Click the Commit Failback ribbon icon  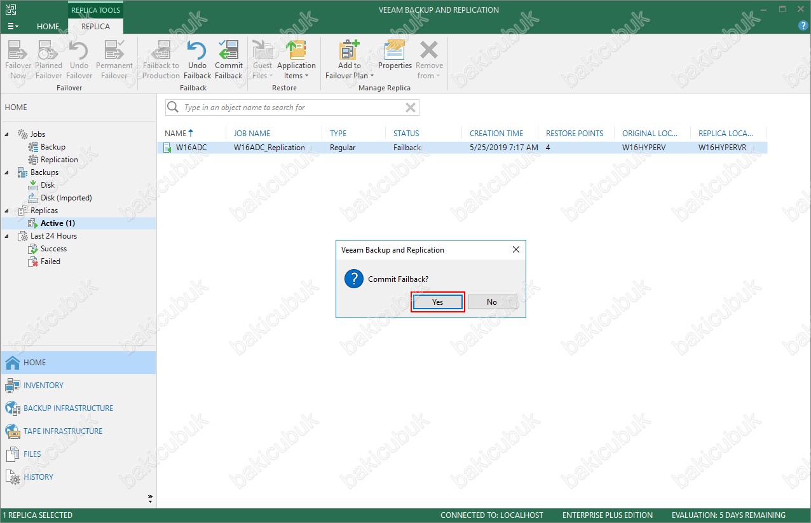[228, 59]
